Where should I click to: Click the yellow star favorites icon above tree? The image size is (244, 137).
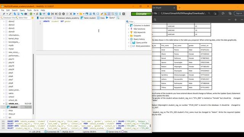32,18
